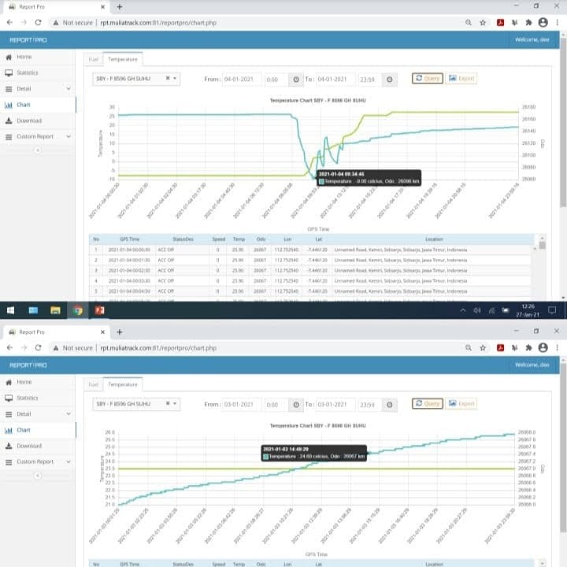Open the SBY - F 8596 GH SUHU dropdown, upper window
Image resolution: width=567 pixels, height=567 pixels.
pyautogui.click(x=175, y=79)
